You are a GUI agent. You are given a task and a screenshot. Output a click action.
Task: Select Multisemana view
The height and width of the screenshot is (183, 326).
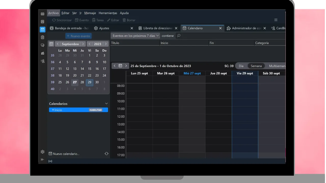(x=277, y=66)
